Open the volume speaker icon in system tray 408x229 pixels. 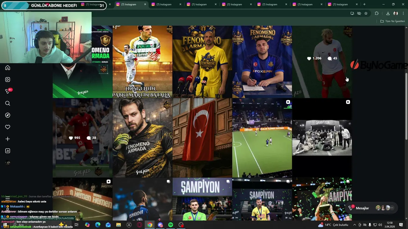click(x=380, y=225)
